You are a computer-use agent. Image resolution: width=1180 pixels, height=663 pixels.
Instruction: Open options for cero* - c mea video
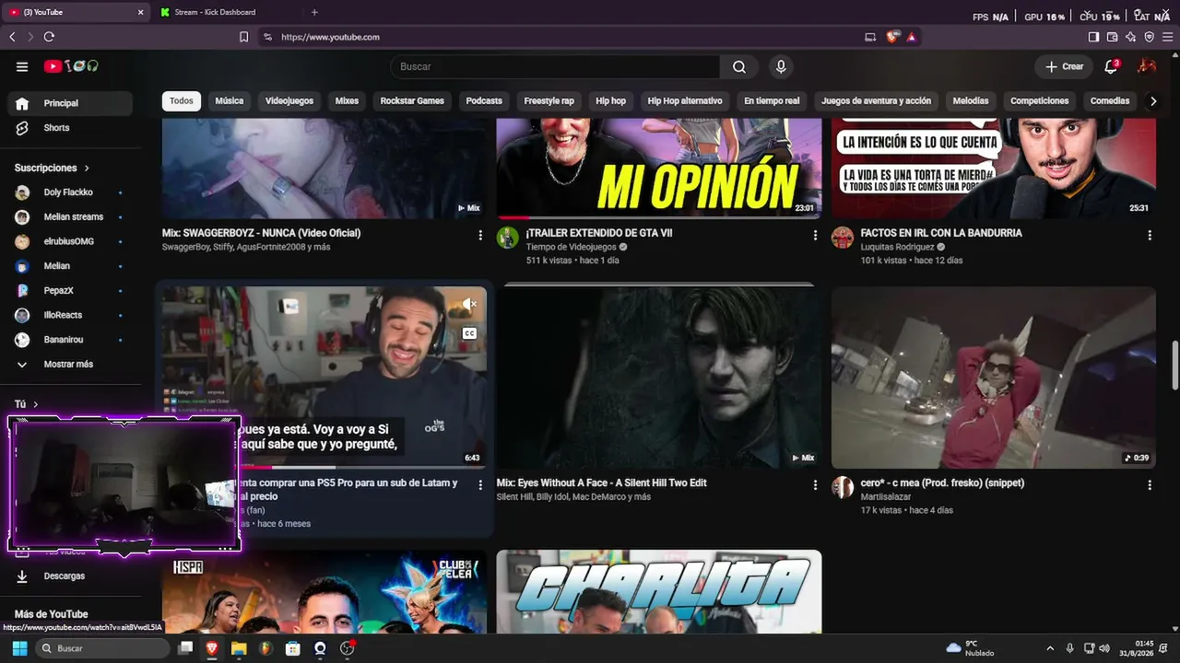point(1150,485)
